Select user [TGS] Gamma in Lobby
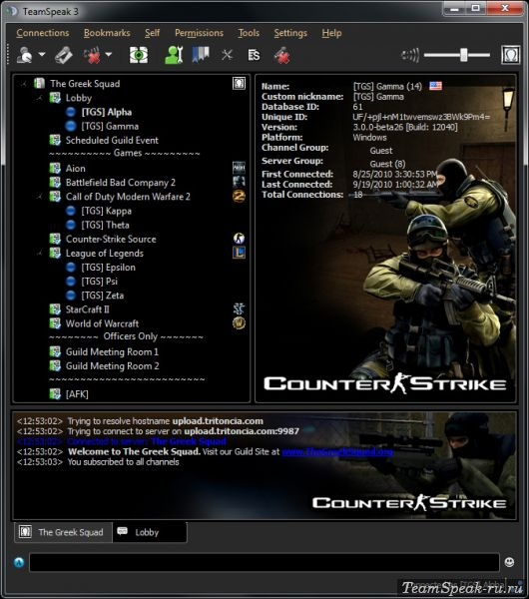This screenshot has width=529, height=599. tap(110, 126)
